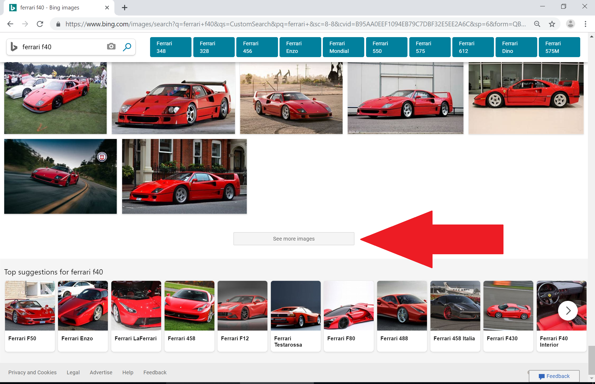This screenshot has width=595, height=384.
Task: Load more results with See more images
Action: tap(294, 239)
